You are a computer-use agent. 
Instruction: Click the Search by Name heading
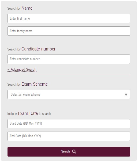click(x=20, y=8)
